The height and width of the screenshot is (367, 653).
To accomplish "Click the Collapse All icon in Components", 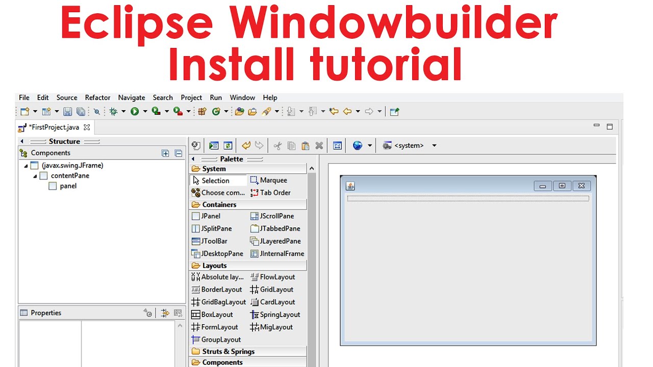I will point(179,153).
